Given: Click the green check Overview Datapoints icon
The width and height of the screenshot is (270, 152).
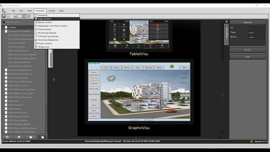Looking at the screenshot, I should [x=36, y=40].
